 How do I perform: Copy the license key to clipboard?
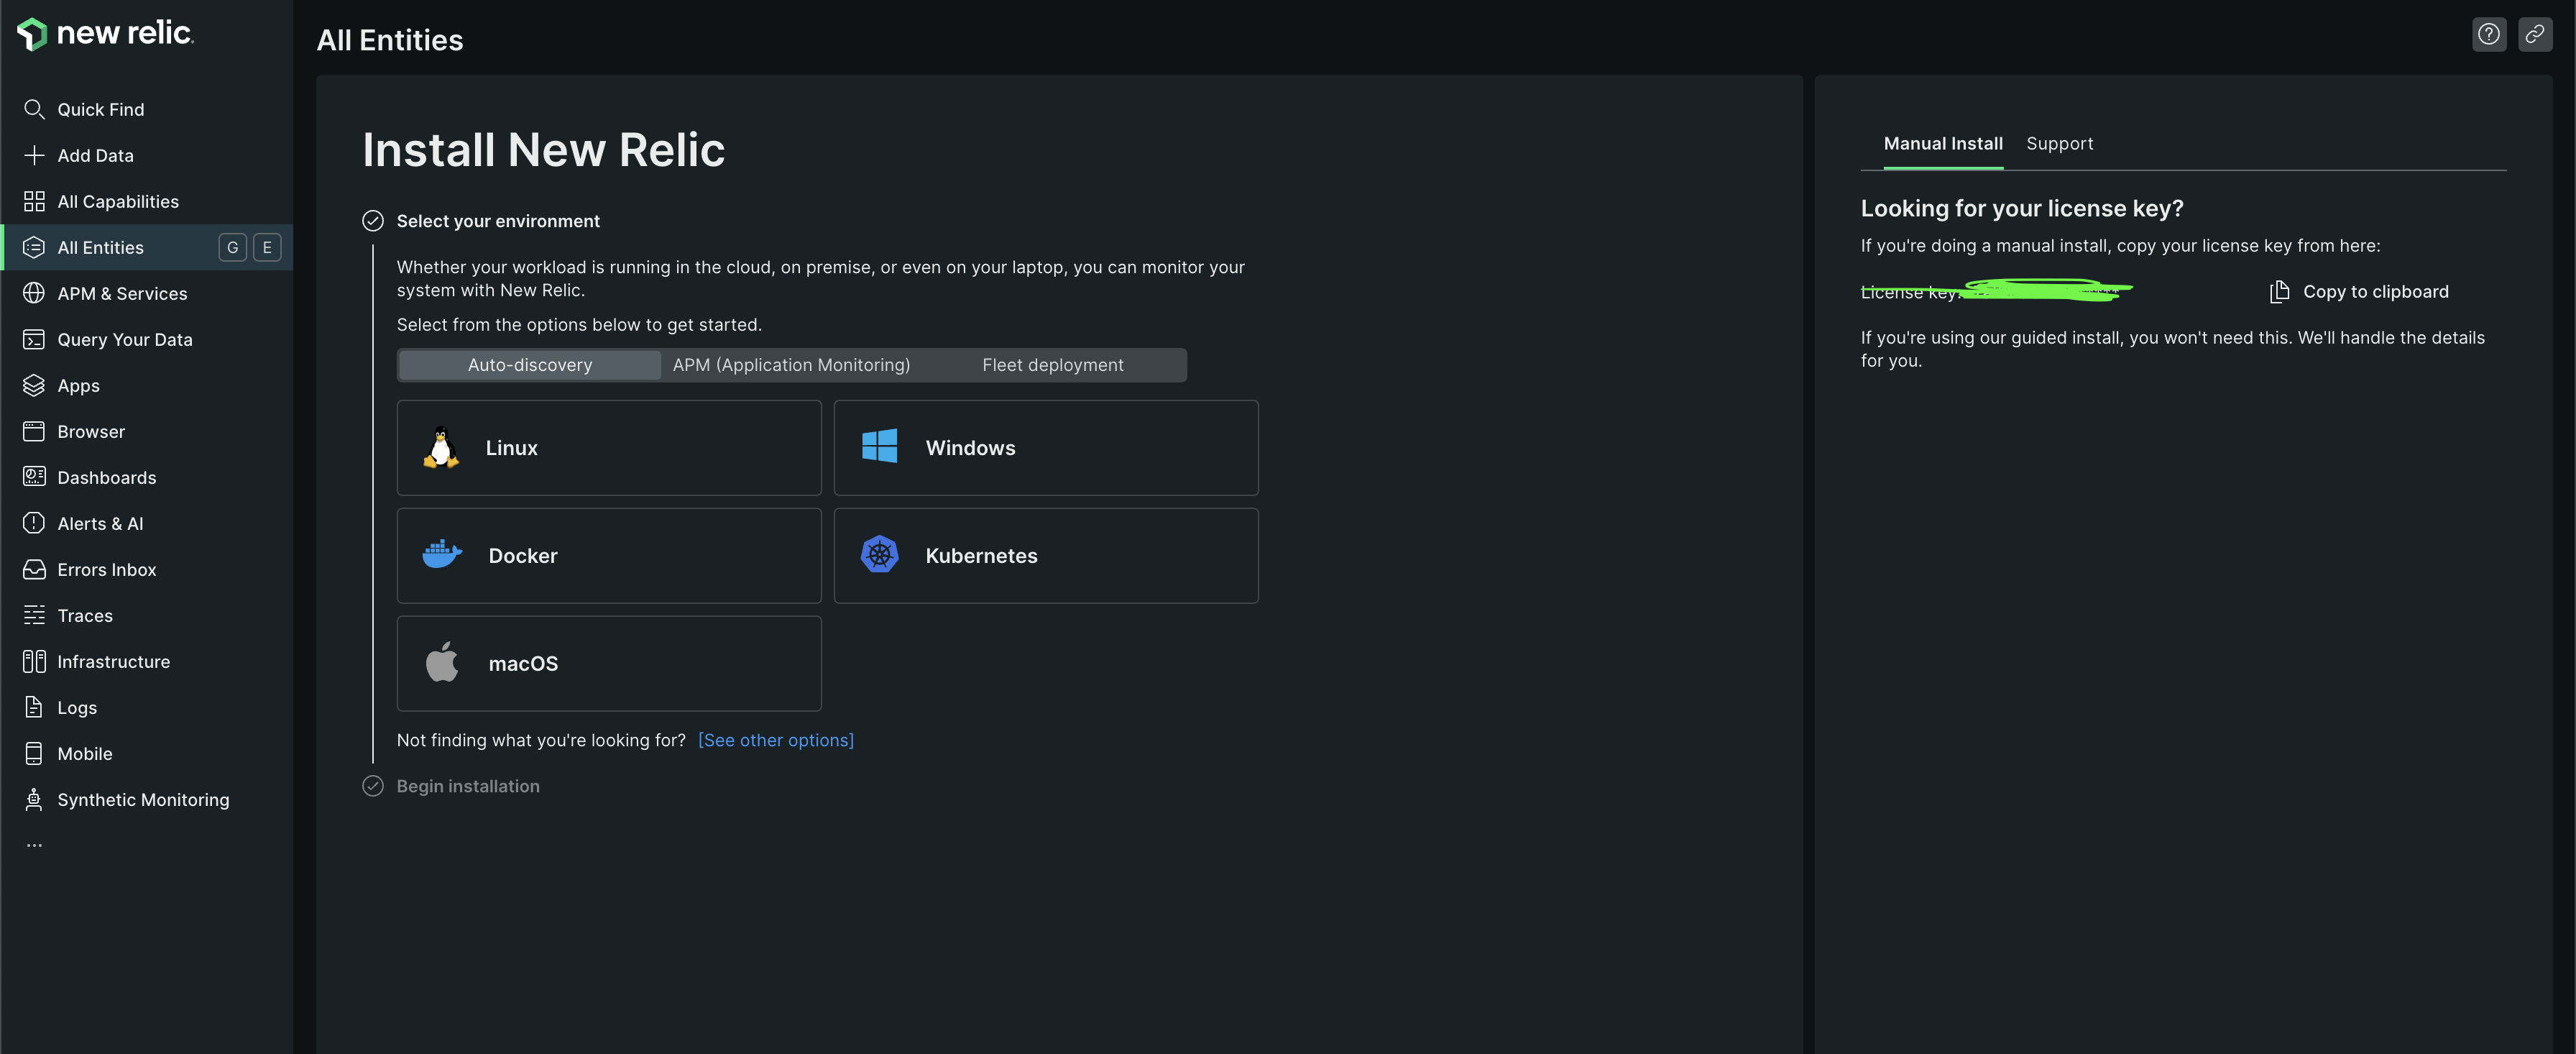pos(2360,291)
